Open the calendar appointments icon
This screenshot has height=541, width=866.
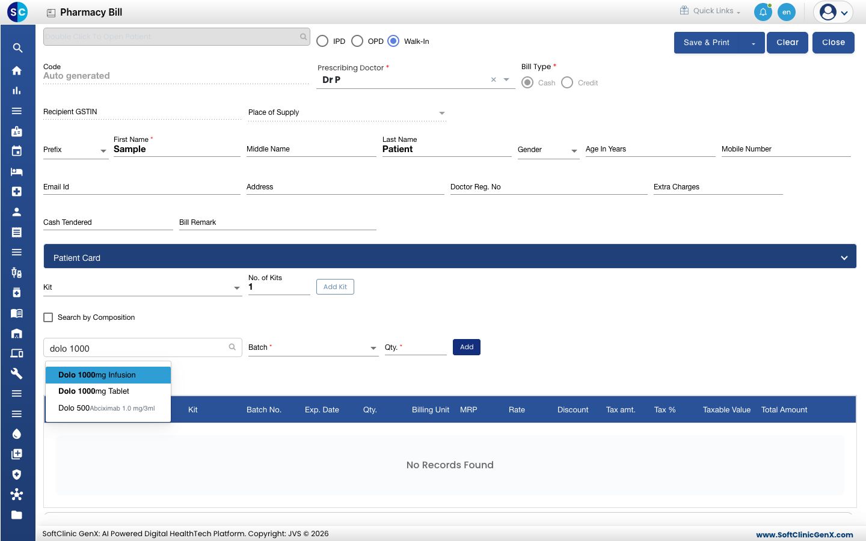pos(17,151)
